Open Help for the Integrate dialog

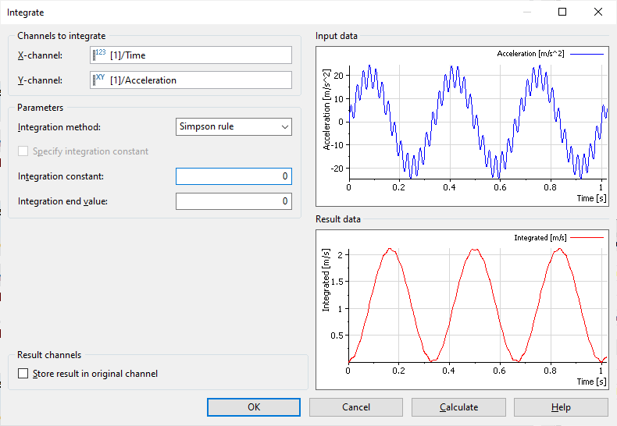tap(560, 407)
